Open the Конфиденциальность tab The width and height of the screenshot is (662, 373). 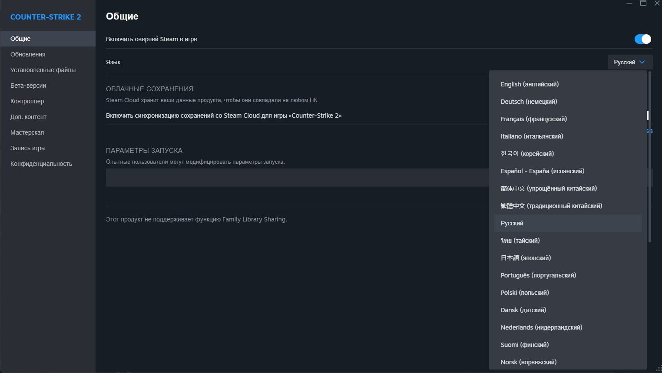41,164
